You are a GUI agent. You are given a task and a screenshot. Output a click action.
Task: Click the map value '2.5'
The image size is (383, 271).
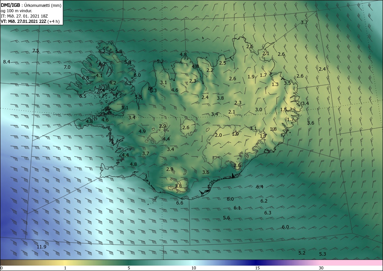point(223,63)
